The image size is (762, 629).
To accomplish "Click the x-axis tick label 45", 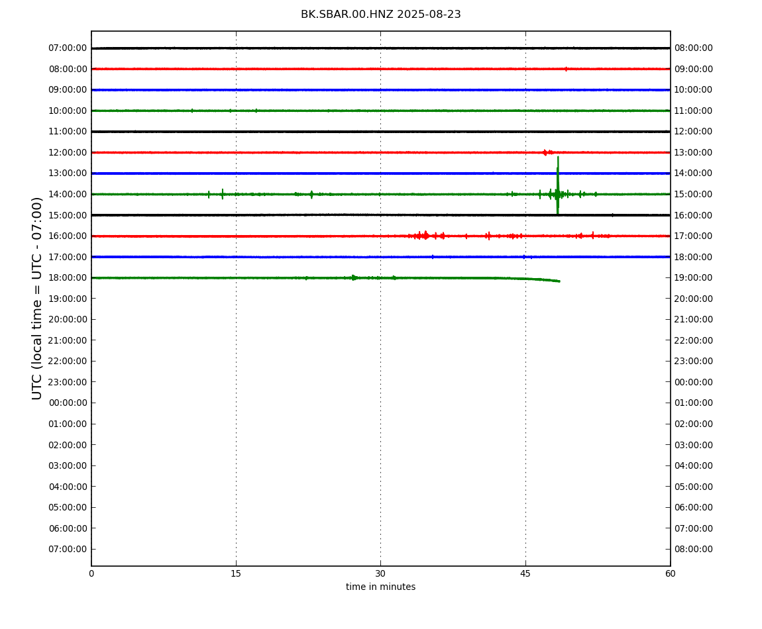I will [x=525, y=573].
